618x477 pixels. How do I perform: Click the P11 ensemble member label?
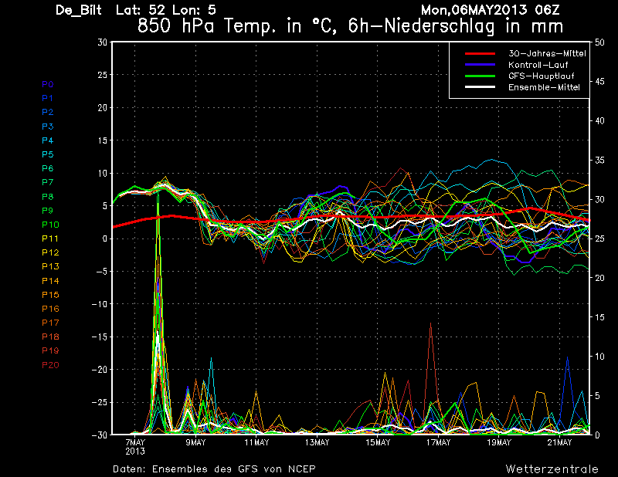pyautogui.click(x=50, y=238)
